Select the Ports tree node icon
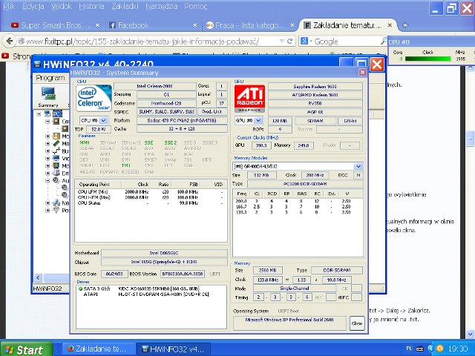 click(x=56, y=210)
